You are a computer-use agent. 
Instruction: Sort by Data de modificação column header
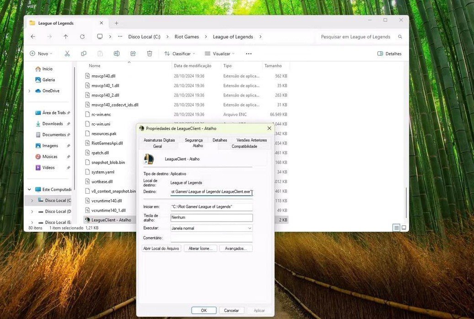193,65
